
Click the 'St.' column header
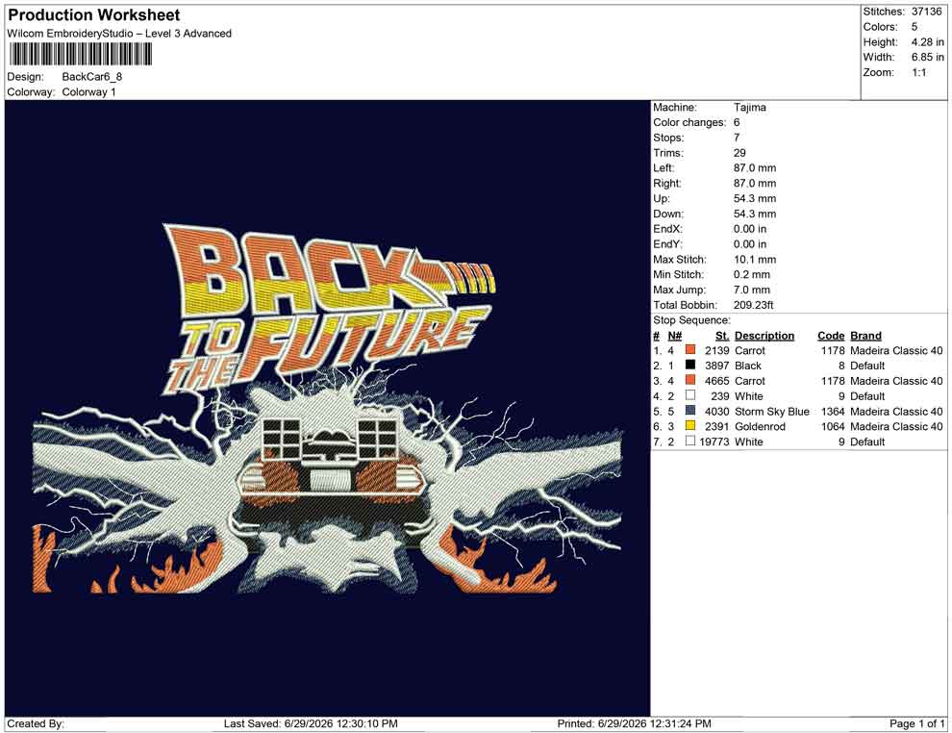[x=722, y=336]
